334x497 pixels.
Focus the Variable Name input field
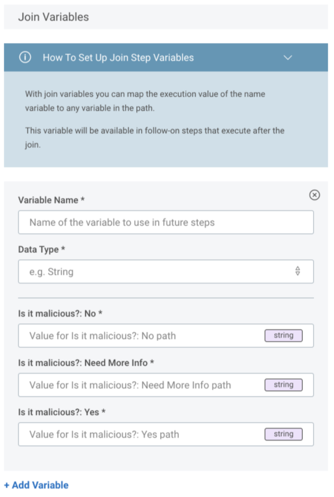166,222
